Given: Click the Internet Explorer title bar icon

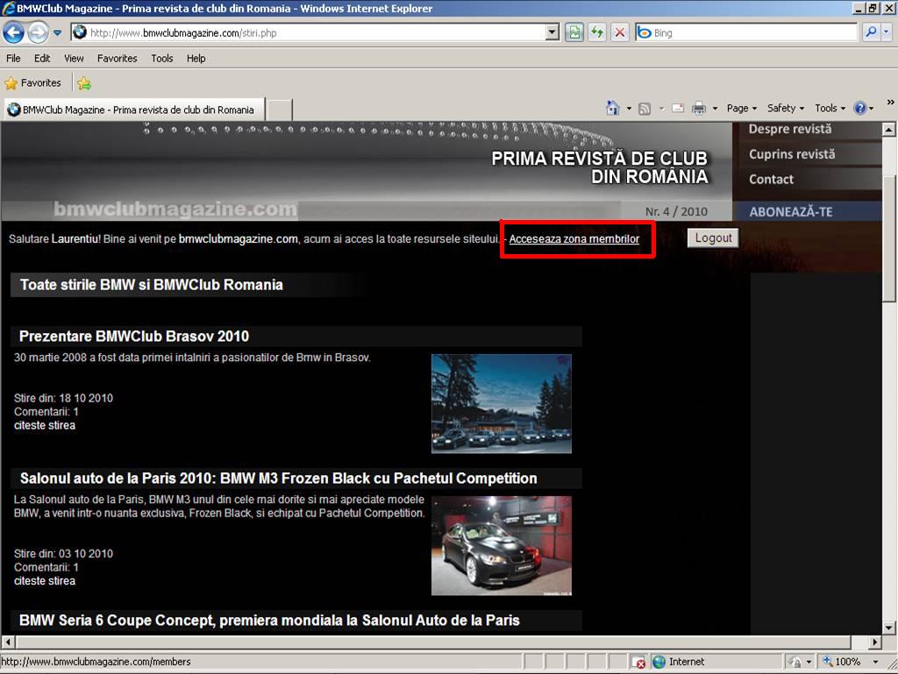Looking at the screenshot, I should pyautogui.click(x=9, y=8).
